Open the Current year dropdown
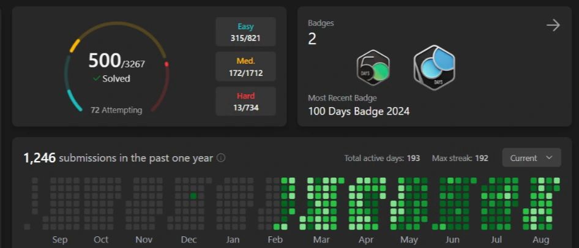The image size is (579, 248). (531, 157)
